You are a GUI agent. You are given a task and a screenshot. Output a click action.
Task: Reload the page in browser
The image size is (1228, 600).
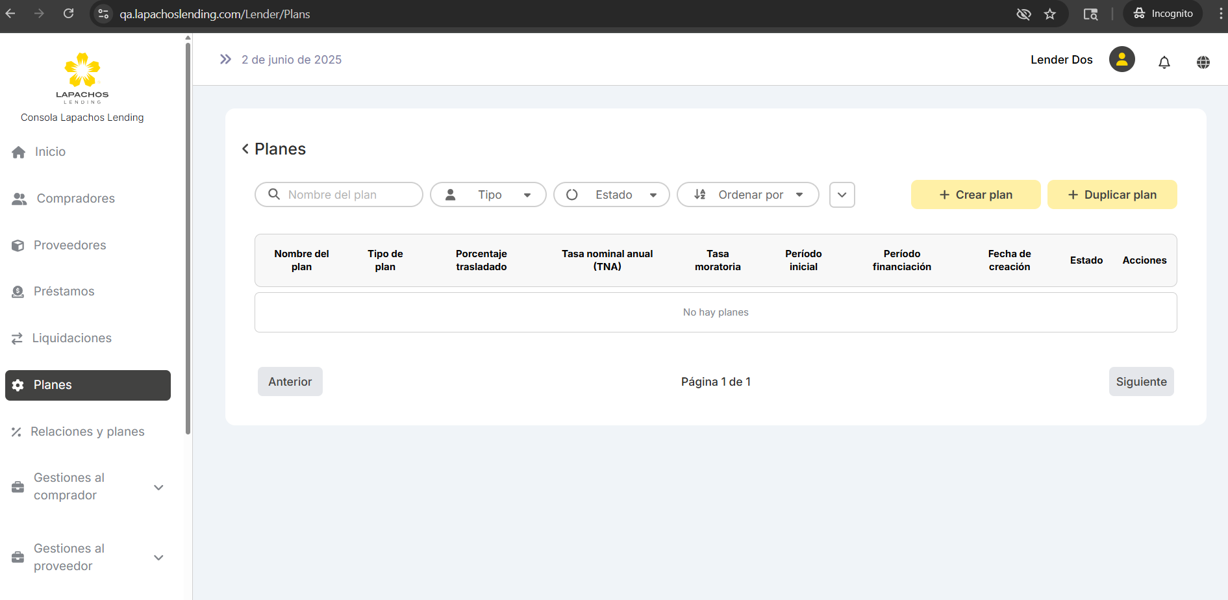point(69,14)
